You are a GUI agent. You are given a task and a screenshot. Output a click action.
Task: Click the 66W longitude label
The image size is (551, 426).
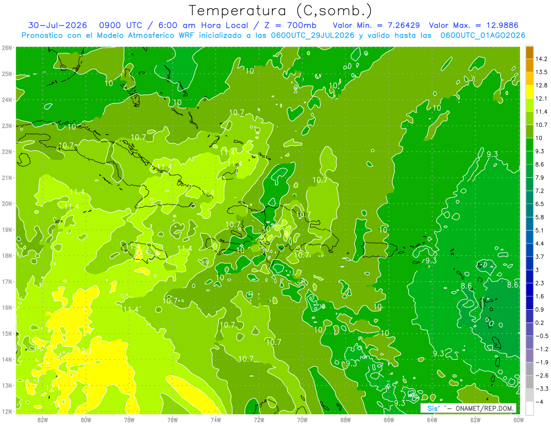389,420
